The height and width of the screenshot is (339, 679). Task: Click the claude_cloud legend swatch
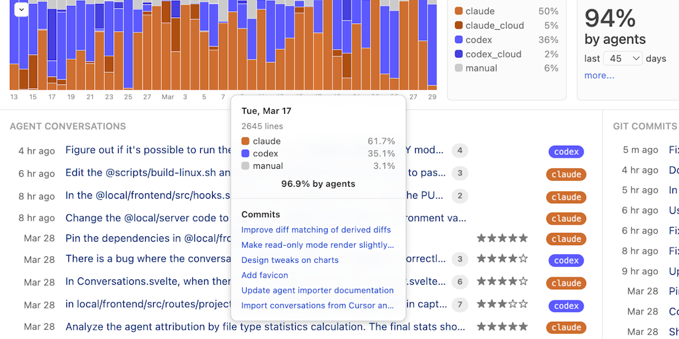pyautogui.click(x=458, y=25)
